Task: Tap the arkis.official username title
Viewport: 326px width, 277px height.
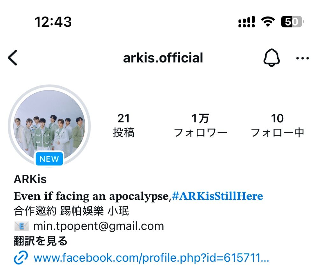Action: tap(163, 58)
